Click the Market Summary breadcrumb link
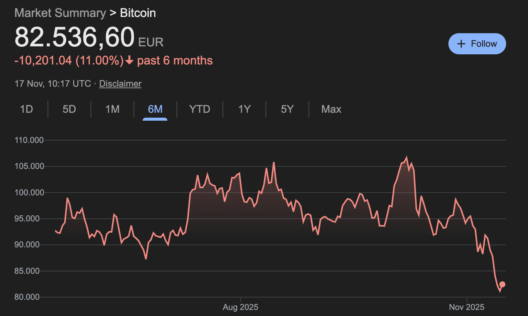 click(60, 13)
